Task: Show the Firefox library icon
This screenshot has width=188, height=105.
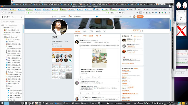Action: pyautogui.click(x=137, y=13)
